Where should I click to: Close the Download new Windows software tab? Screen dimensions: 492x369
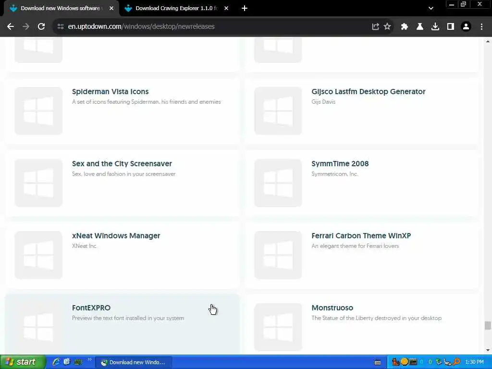[x=111, y=9]
